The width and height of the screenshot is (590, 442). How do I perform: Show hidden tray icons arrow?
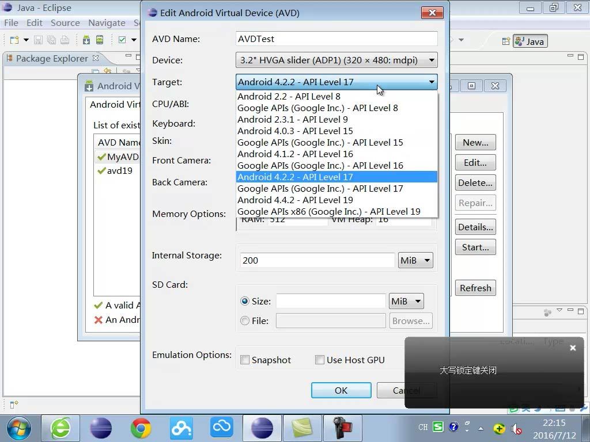pos(481,428)
